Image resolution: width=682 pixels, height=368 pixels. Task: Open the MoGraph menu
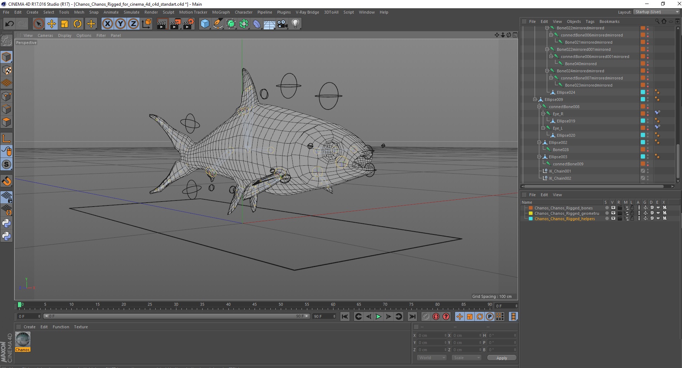point(221,12)
